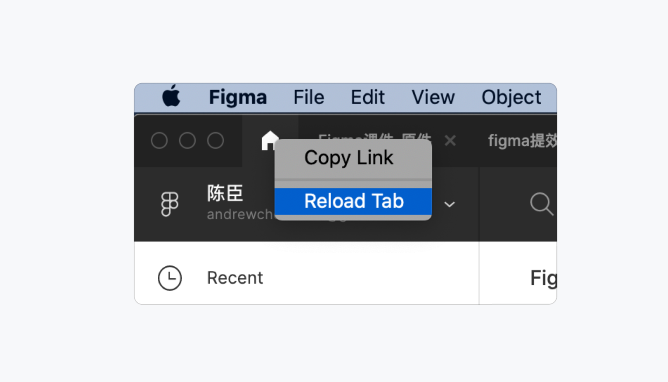The height and width of the screenshot is (382, 668).
Task: Click the Figma logo beside the account name
Action: click(170, 203)
